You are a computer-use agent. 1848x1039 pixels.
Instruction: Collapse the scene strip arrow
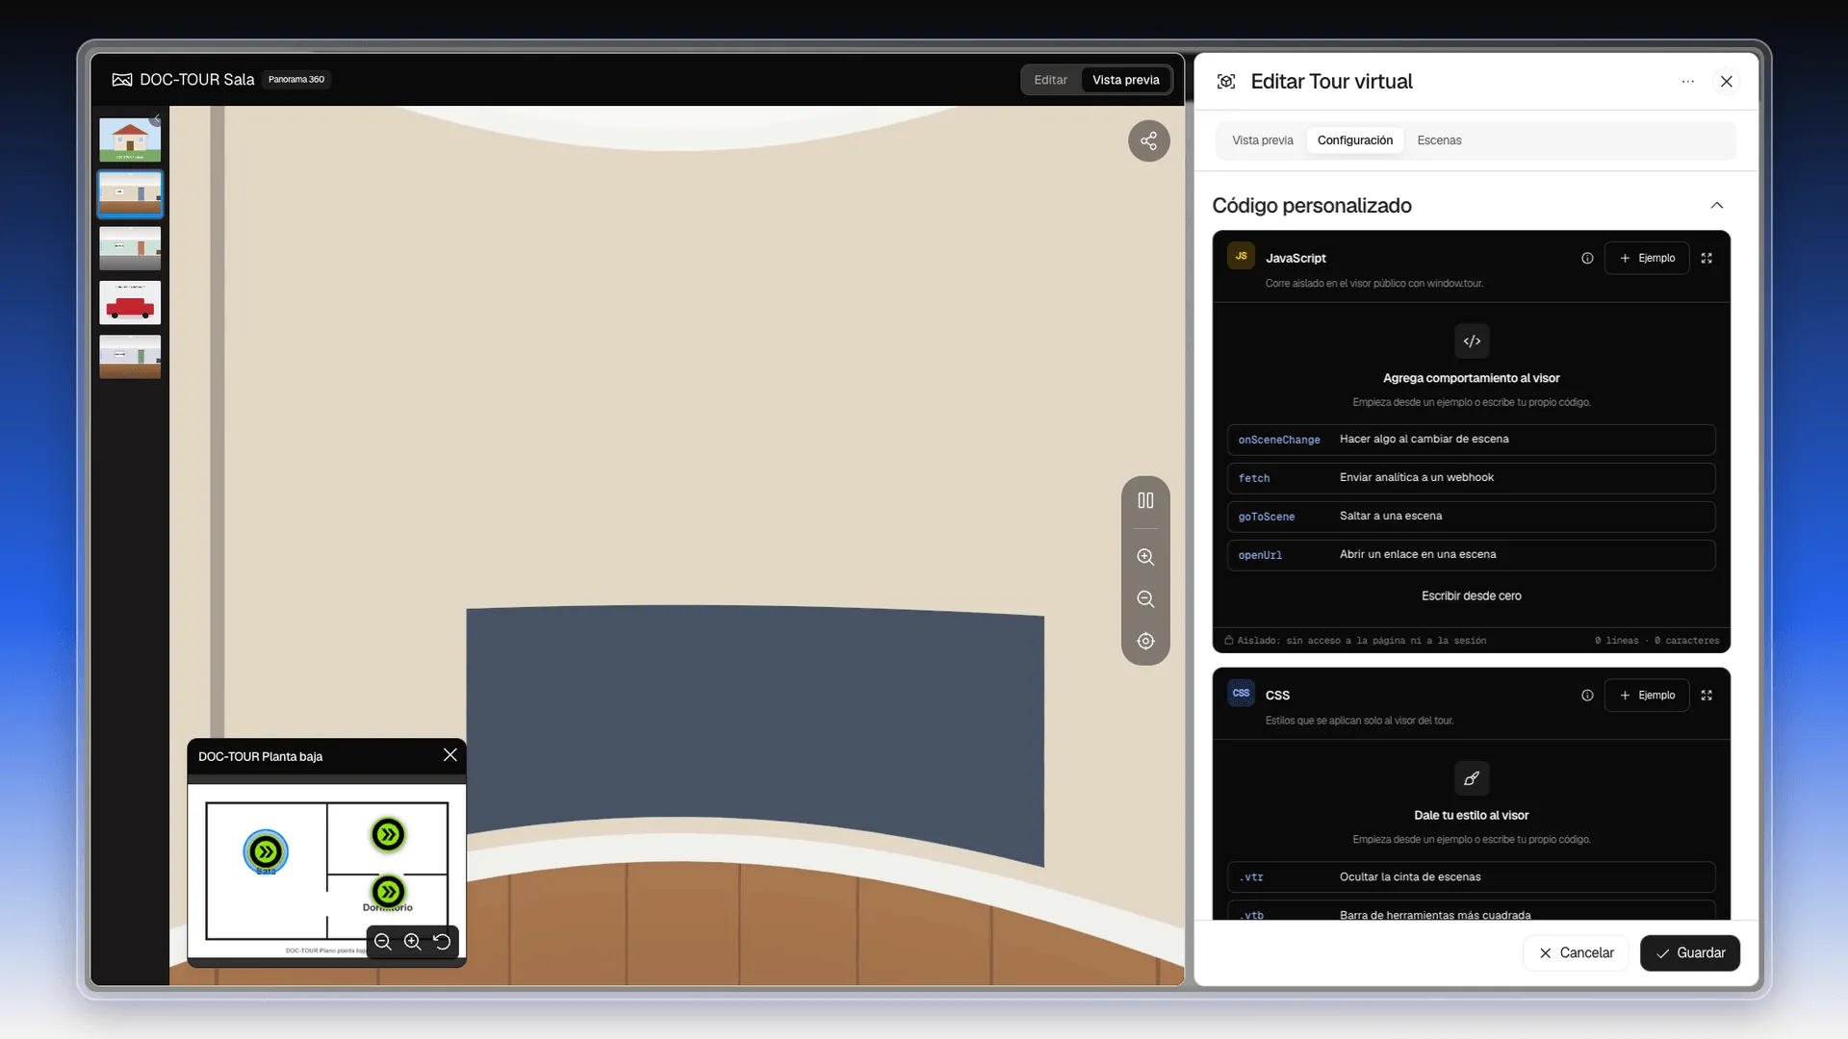[156, 119]
